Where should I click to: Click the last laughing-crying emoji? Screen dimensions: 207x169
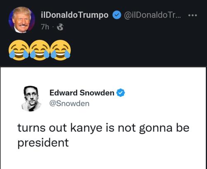pos(60,50)
